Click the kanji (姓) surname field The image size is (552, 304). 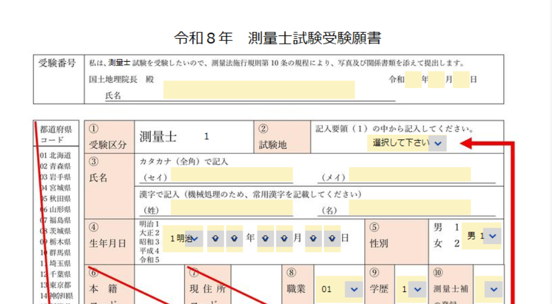point(231,208)
